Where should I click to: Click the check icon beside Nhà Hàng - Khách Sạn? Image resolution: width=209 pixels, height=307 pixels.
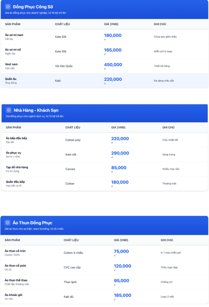pyautogui.click(x=9, y=110)
